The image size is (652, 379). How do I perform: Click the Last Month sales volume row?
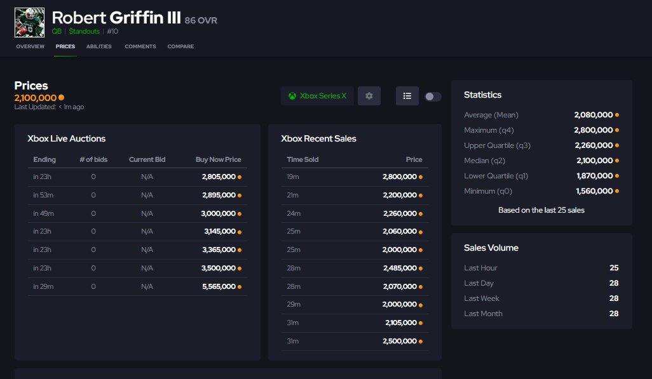541,314
